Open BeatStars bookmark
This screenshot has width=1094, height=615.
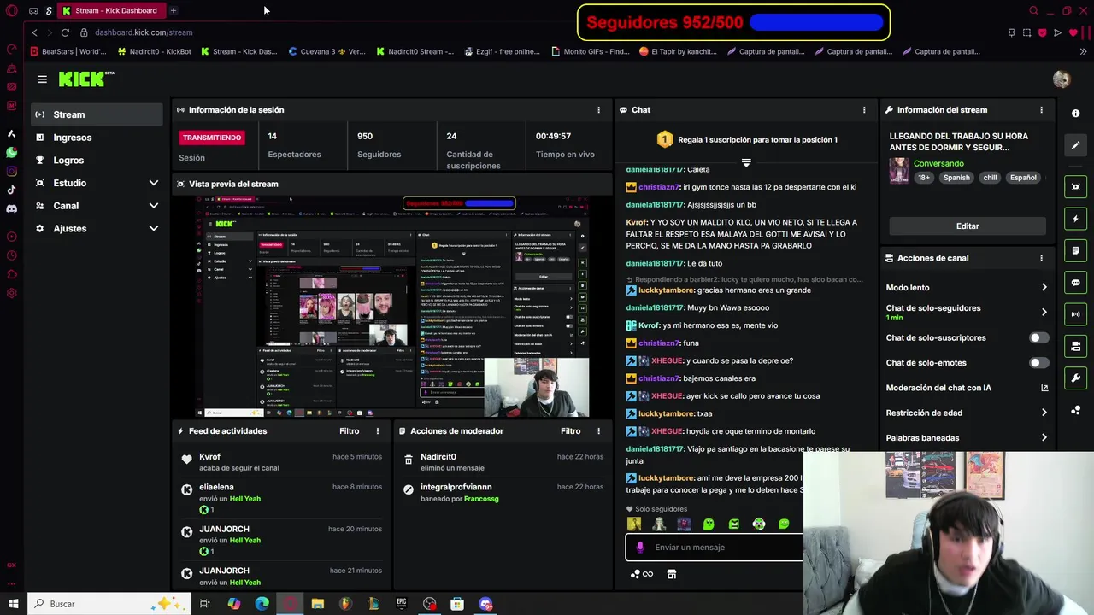click(x=68, y=51)
